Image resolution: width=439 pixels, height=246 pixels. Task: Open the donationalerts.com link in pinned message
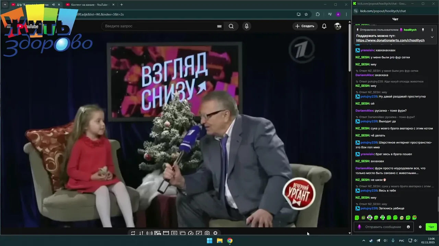[390, 40]
